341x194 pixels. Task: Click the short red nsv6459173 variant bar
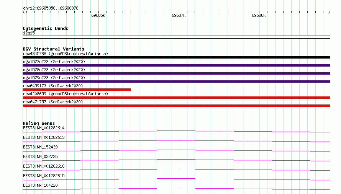pyautogui.click(x=77, y=90)
